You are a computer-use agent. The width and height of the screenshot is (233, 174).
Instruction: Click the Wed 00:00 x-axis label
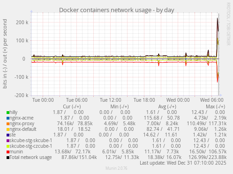(178, 100)
